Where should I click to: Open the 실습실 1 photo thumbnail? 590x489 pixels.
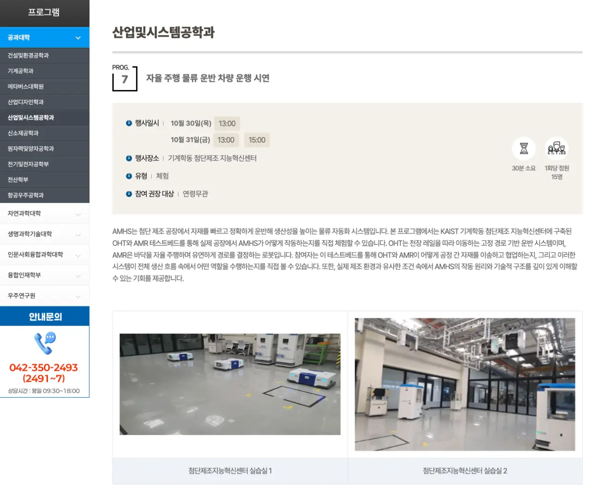click(x=230, y=384)
